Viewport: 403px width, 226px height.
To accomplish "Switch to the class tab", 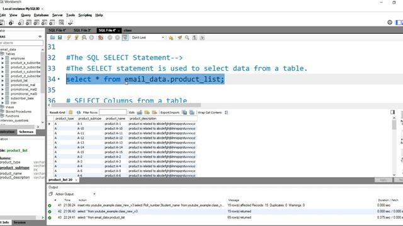I will pos(127,30).
